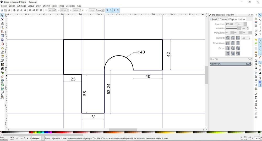
Task: Select the Spiral tool
Action: point(2,52)
